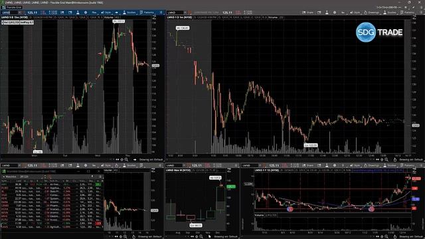Click the symbol field in 1m chart toolbar

click(175, 13)
